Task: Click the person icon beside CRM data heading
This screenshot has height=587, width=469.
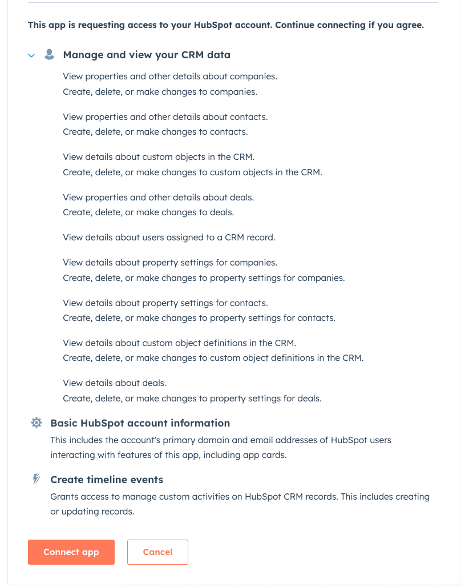Action: (50, 55)
